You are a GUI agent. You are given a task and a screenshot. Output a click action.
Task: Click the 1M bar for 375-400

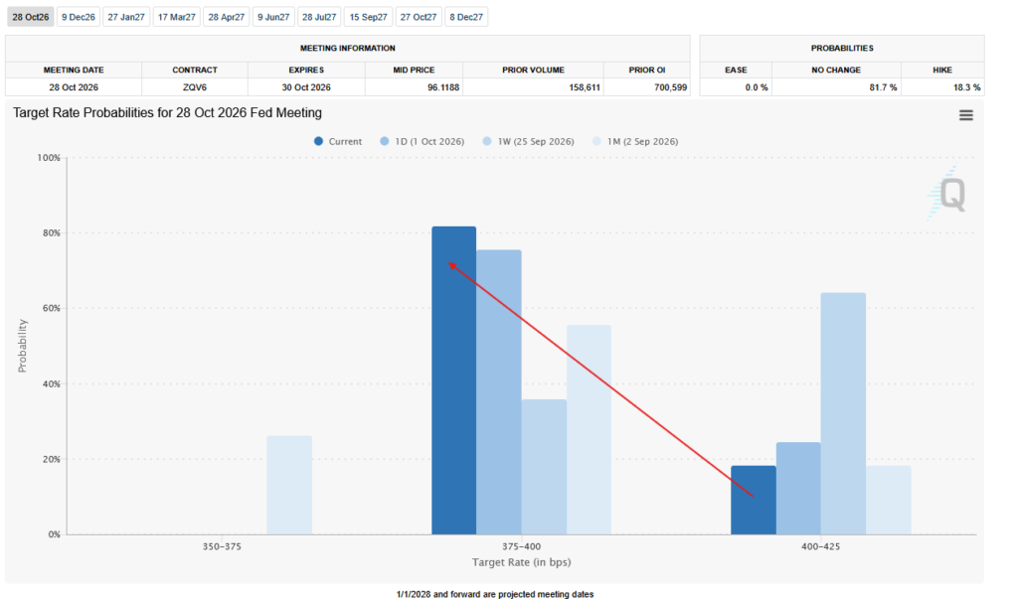[589, 429]
